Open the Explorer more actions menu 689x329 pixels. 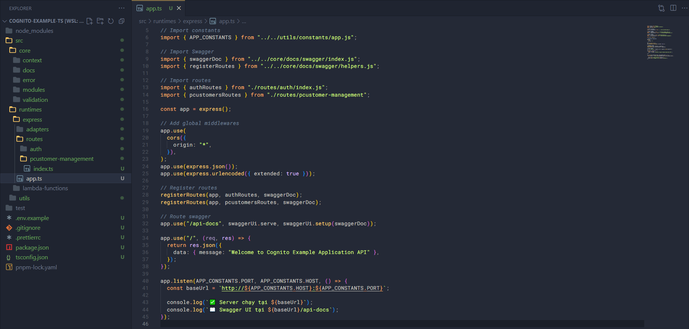tap(122, 8)
